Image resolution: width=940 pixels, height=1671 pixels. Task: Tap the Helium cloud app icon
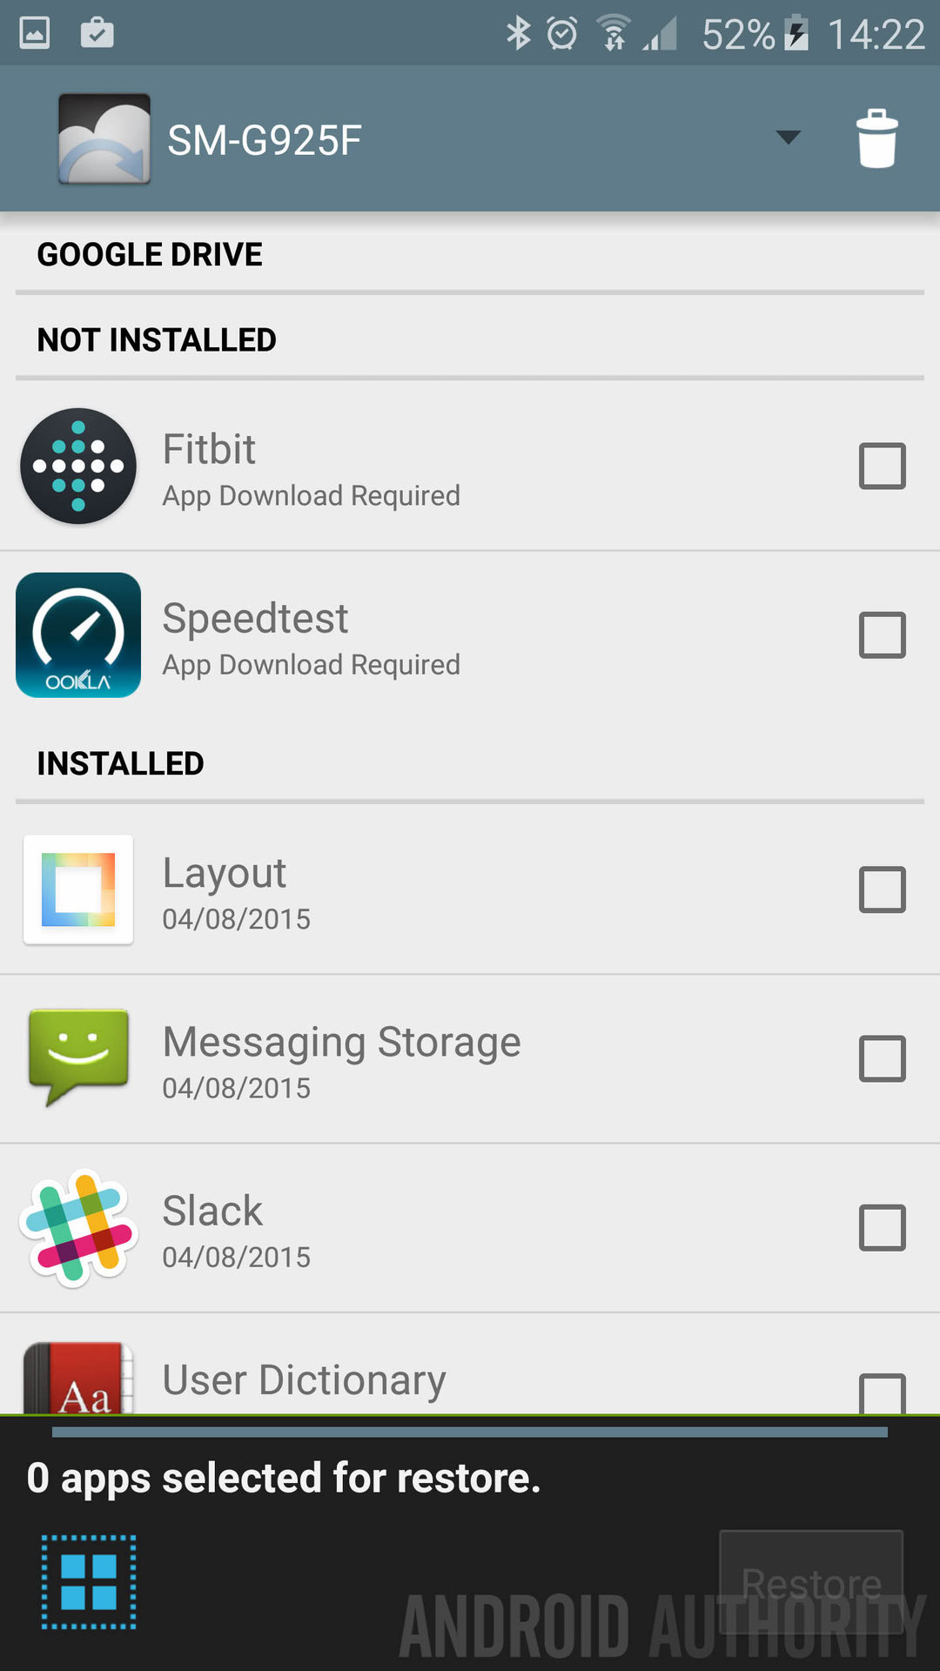click(104, 139)
